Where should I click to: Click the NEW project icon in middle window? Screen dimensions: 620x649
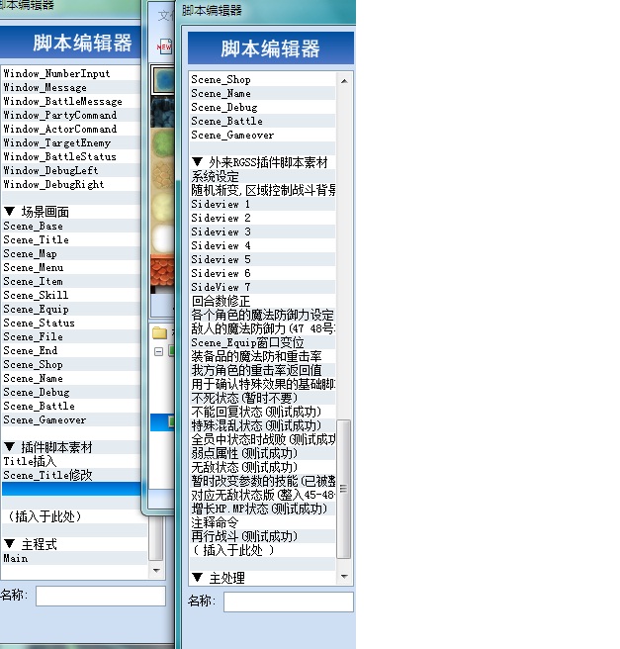point(164,46)
